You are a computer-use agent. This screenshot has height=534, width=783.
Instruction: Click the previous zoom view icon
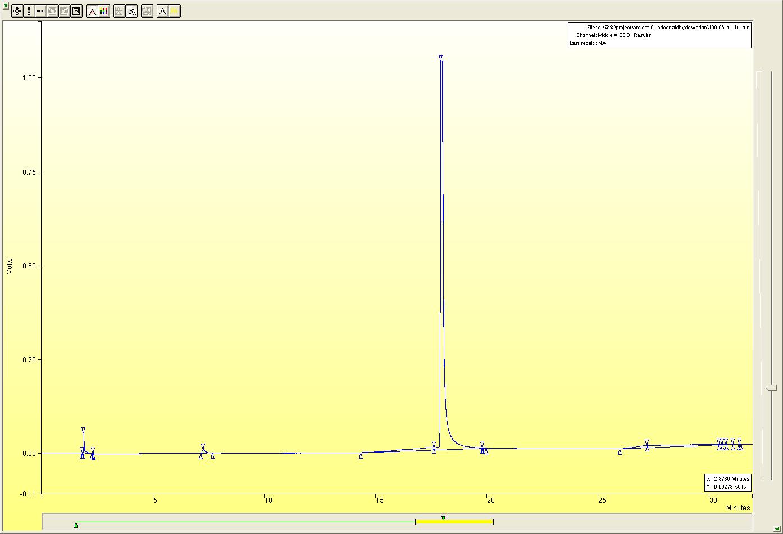(x=52, y=11)
